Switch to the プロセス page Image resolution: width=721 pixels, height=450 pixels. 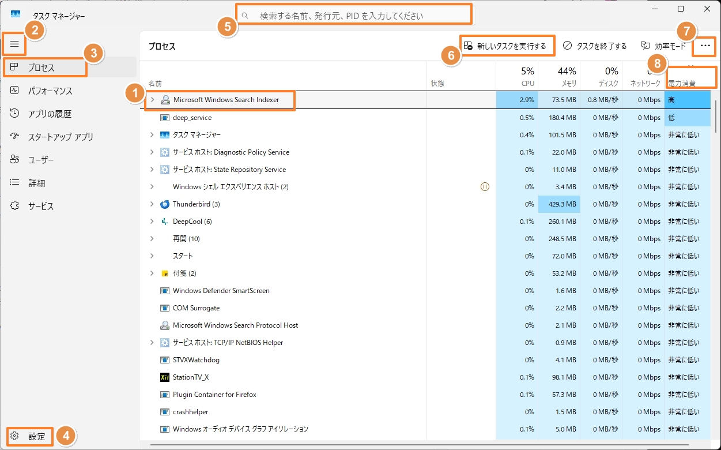coord(69,67)
